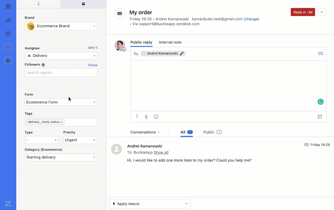The height and width of the screenshot is (210, 334).
Task: Open the Apply macro dropdown
Action: pos(149,204)
